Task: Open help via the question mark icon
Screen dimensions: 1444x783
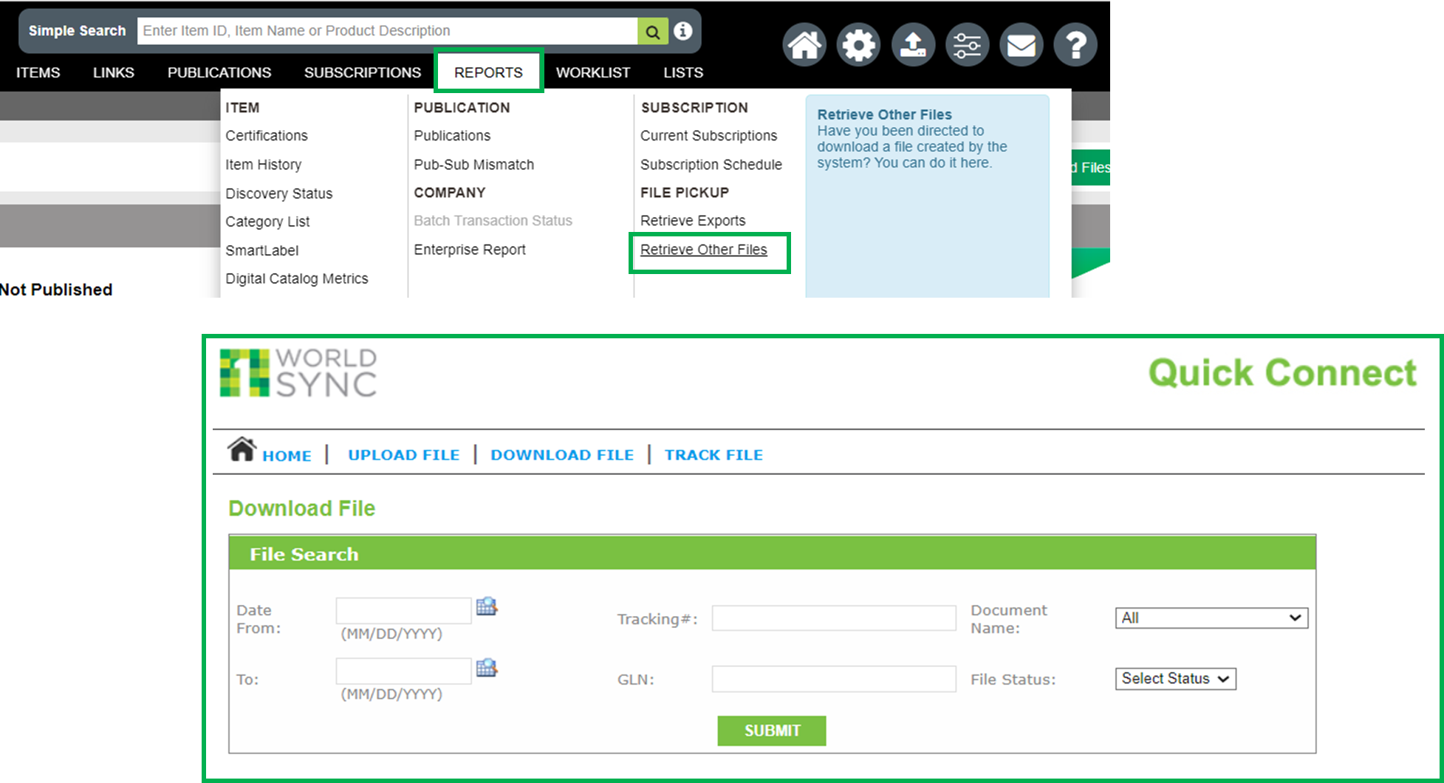Action: [x=1075, y=44]
